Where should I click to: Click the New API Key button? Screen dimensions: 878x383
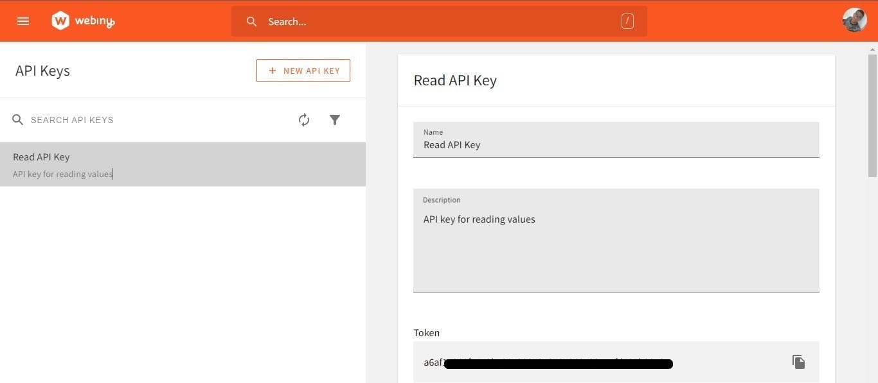[x=303, y=71]
